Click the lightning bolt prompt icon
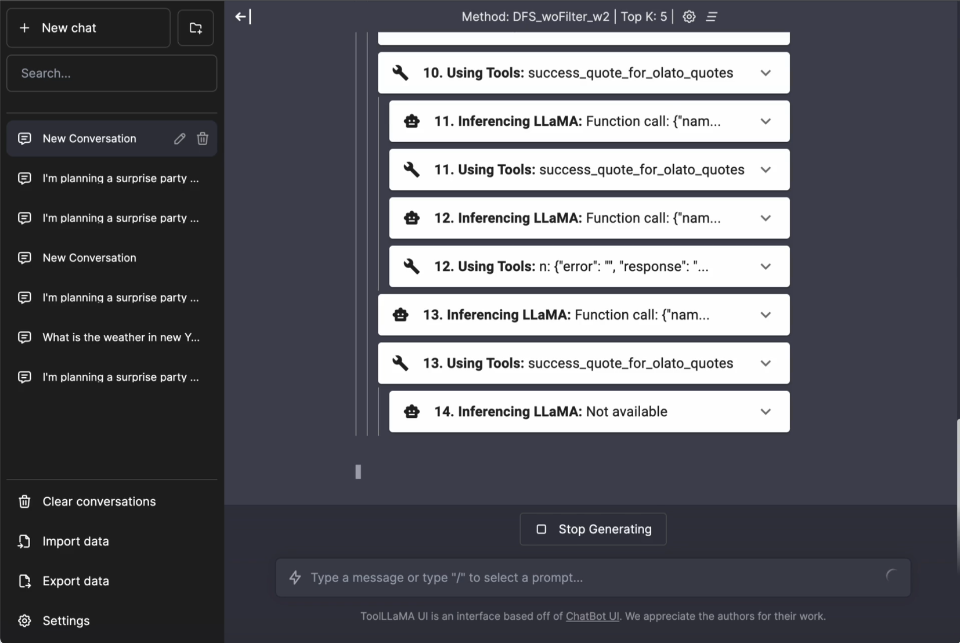The width and height of the screenshot is (960, 643). click(x=295, y=577)
